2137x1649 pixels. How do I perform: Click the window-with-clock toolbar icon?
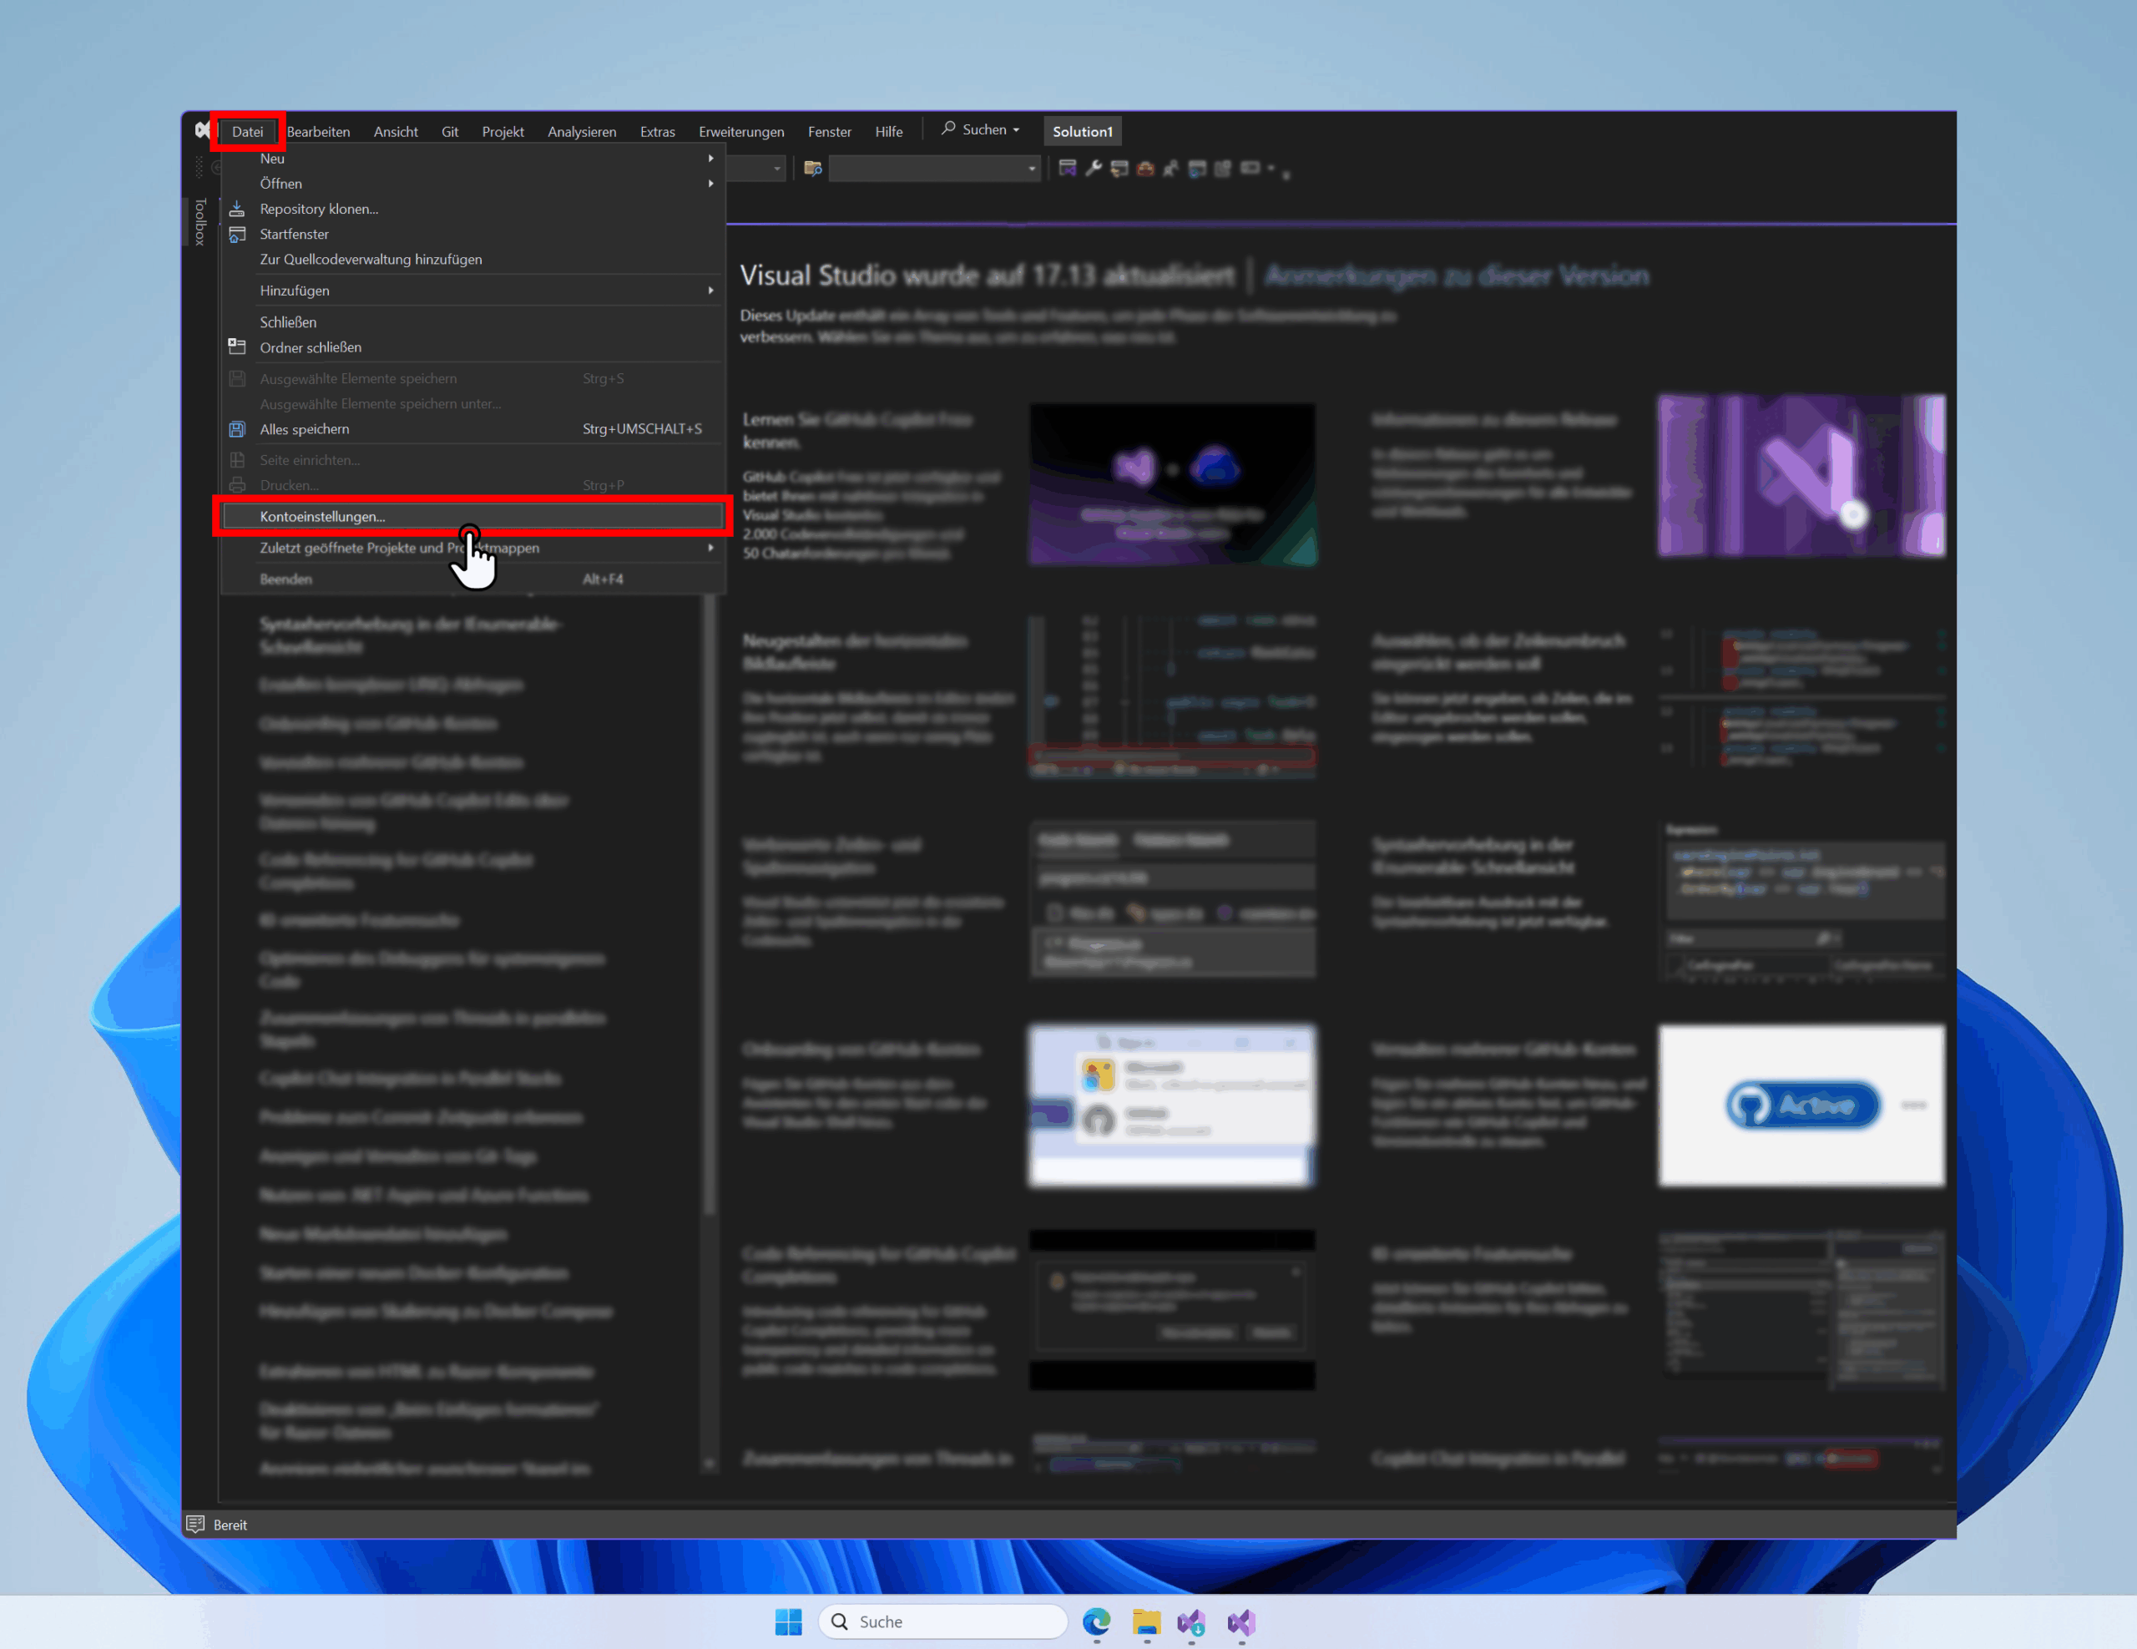click(x=1197, y=169)
